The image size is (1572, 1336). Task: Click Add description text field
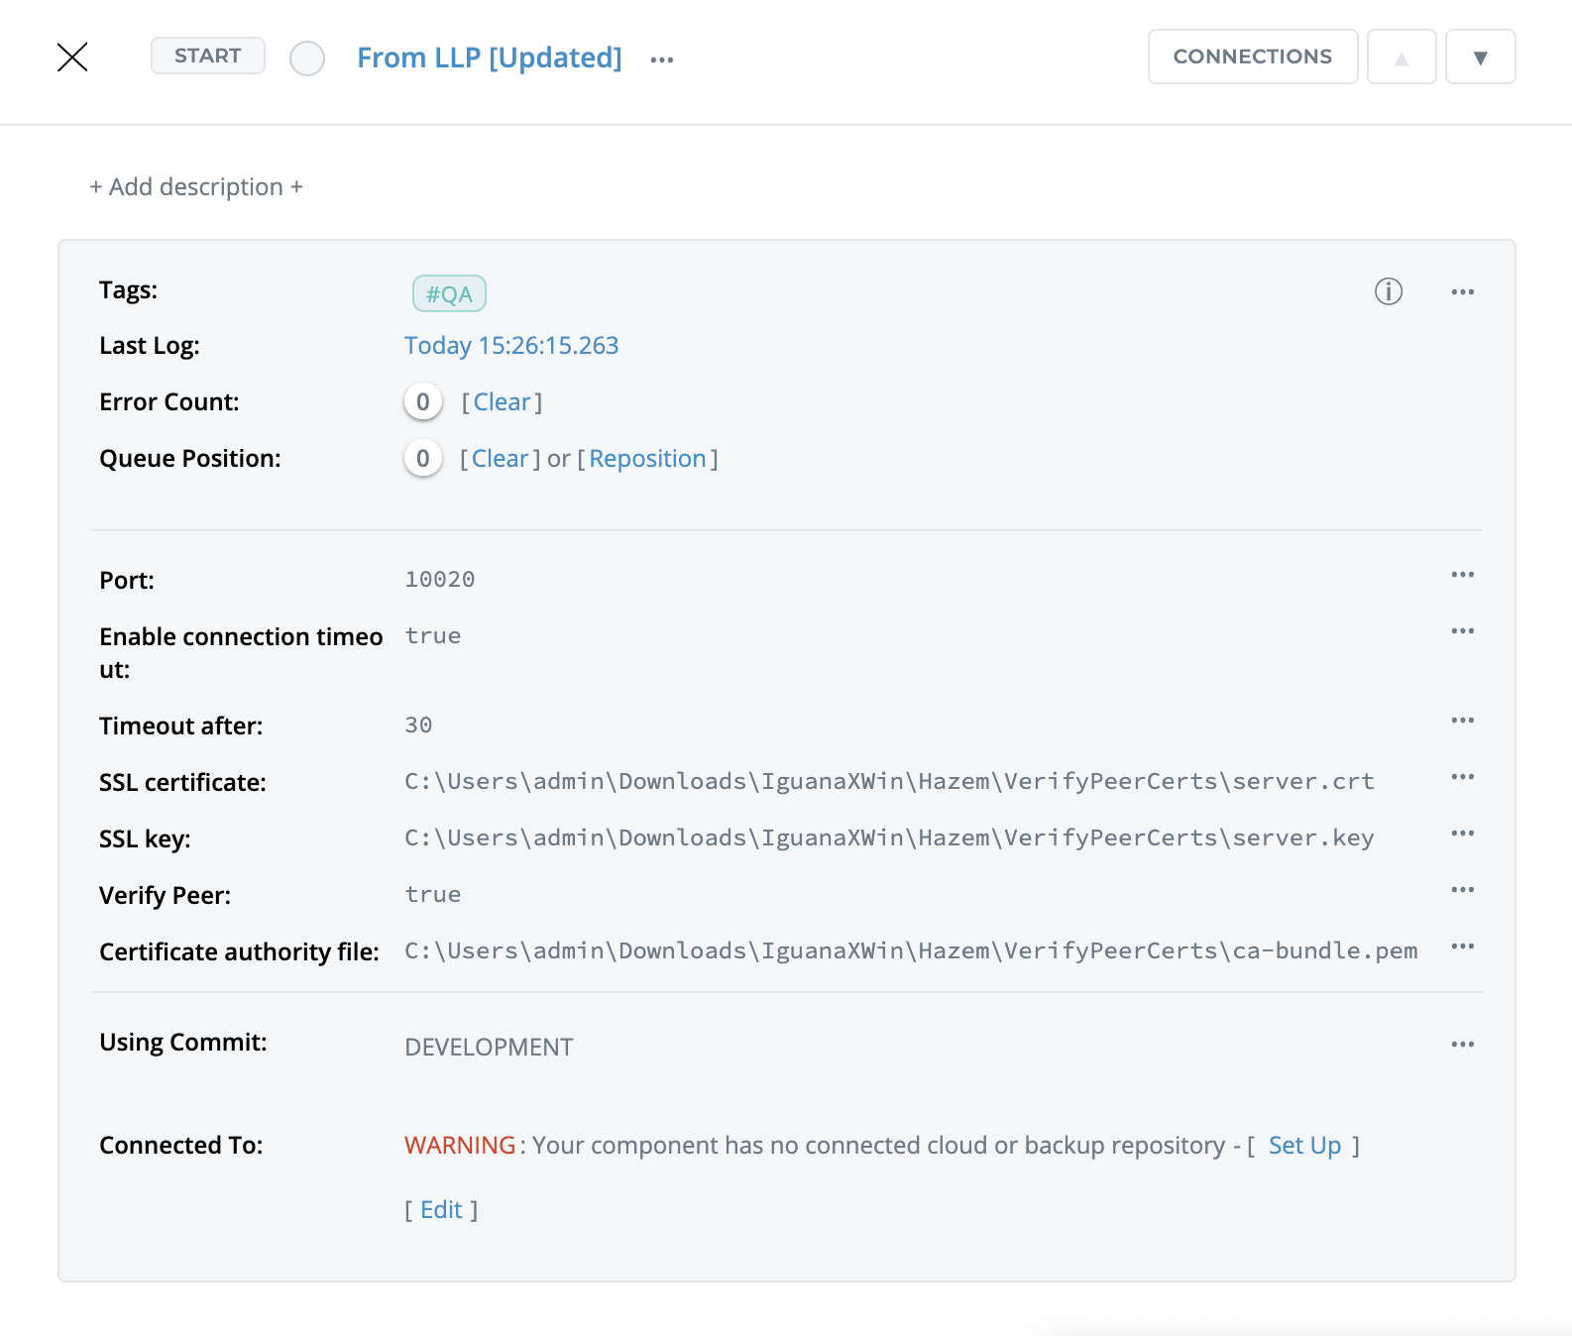196,187
